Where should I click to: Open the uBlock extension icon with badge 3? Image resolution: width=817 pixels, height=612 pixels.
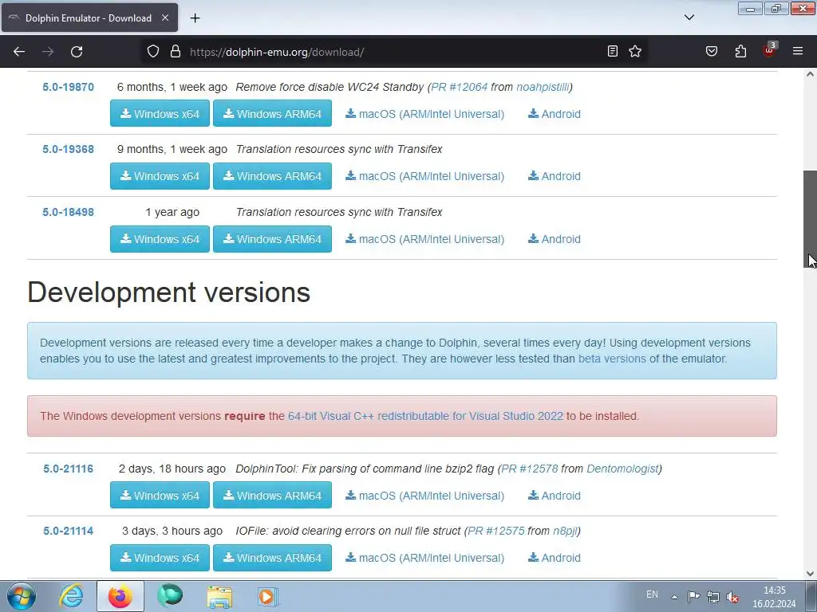[x=770, y=50]
